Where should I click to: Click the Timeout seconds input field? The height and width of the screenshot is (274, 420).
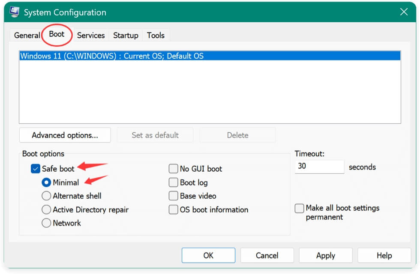pos(319,167)
